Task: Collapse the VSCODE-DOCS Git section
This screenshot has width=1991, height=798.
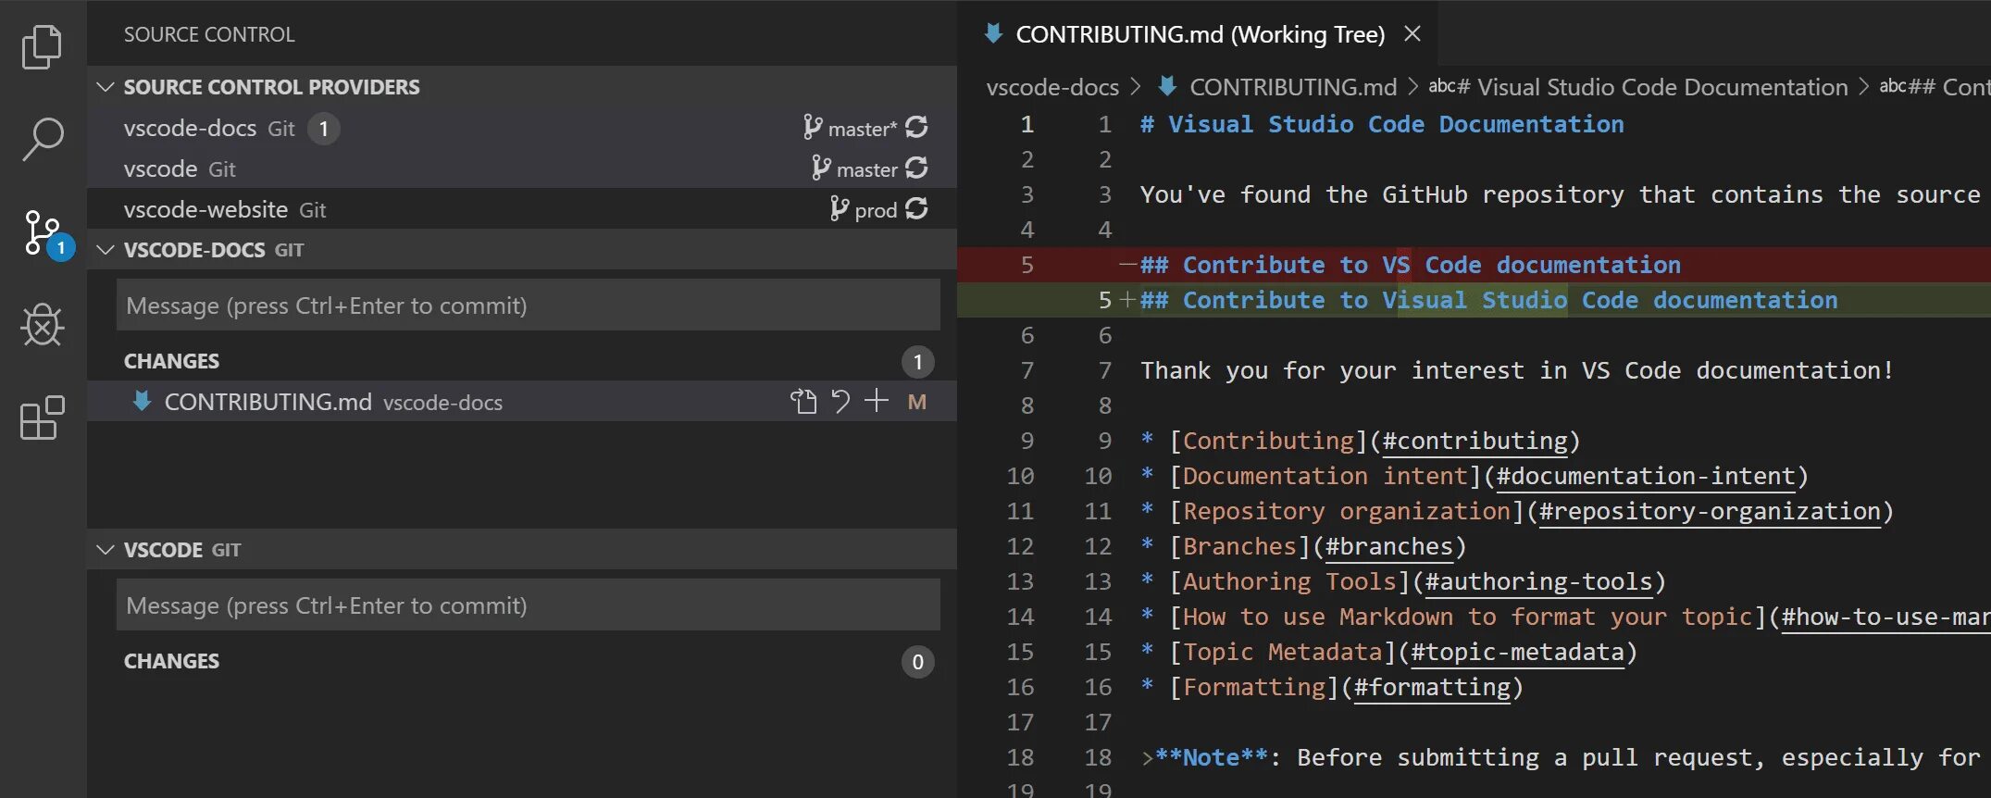Action: (106, 250)
